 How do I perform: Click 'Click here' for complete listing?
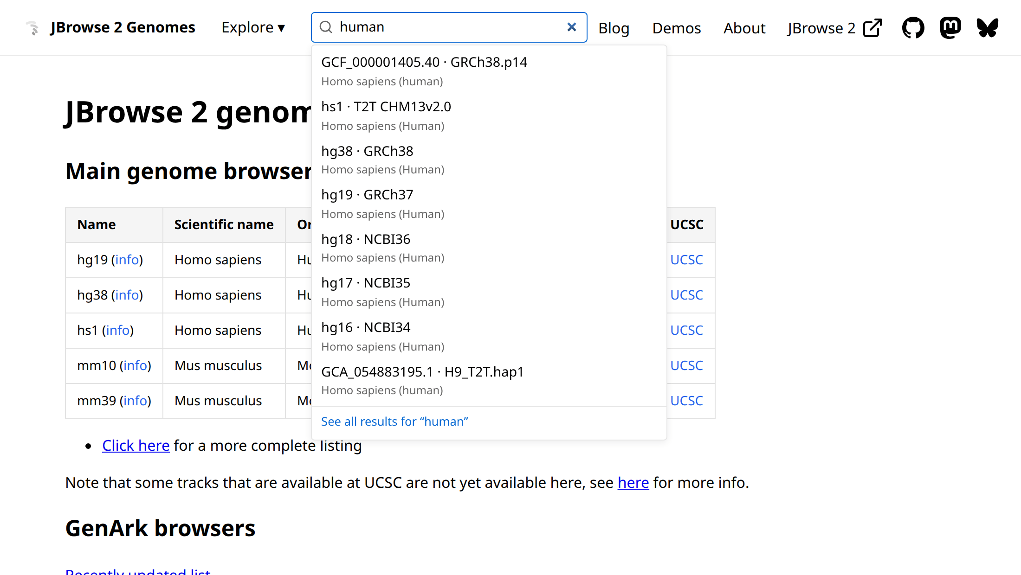[136, 446]
